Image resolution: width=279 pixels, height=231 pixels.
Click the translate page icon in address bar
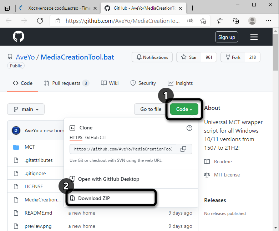pyautogui.click(x=190, y=21)
